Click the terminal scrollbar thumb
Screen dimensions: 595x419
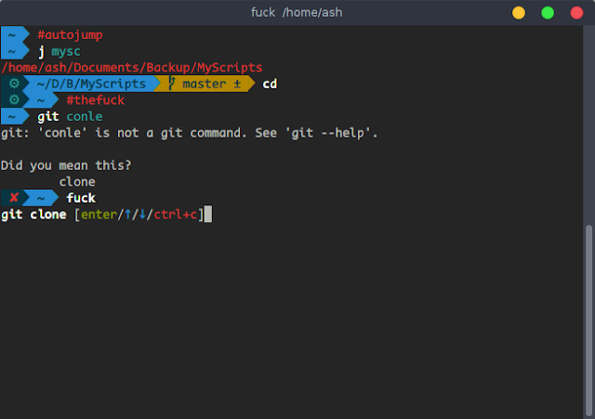(x=588, y=320)
